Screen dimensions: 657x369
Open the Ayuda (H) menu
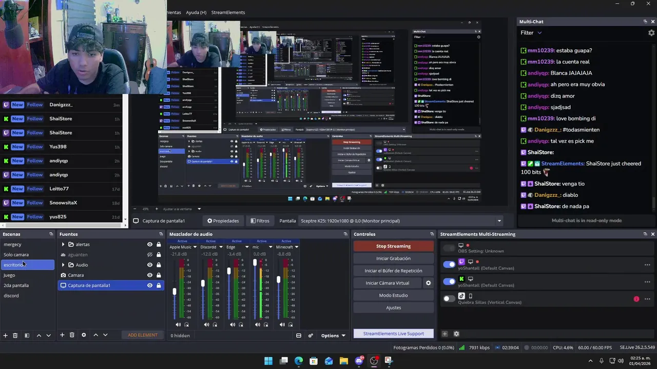(x=196, y=12)
